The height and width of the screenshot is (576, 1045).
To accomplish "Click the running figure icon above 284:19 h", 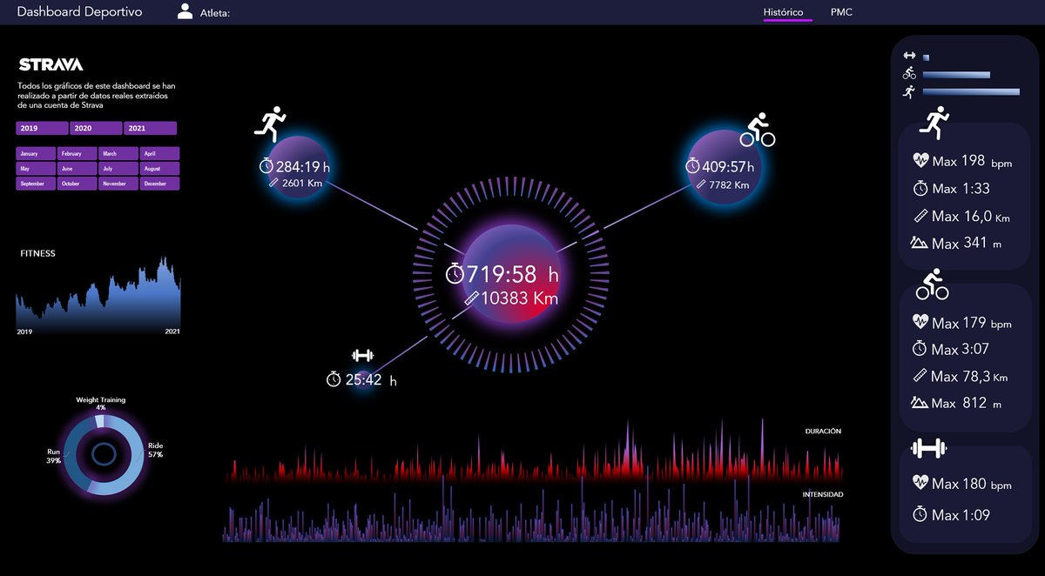I will 270,124.
